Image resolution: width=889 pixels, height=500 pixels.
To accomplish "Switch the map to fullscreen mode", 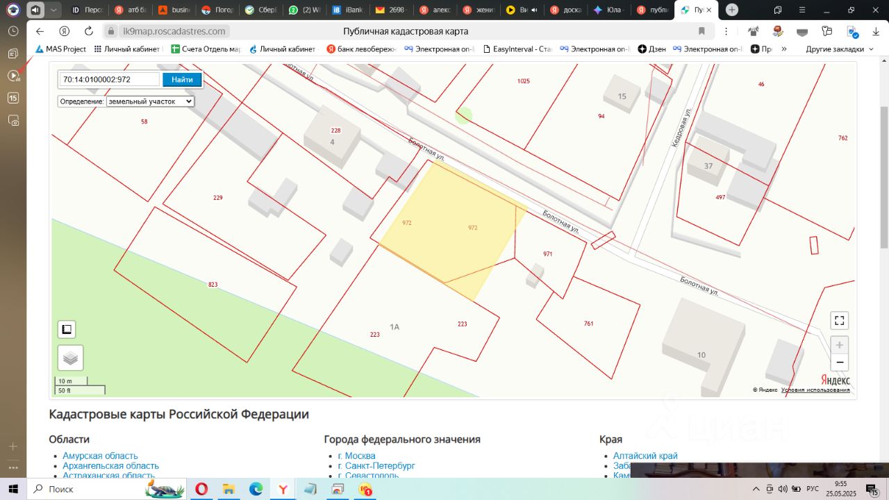I will click(840, 320).
